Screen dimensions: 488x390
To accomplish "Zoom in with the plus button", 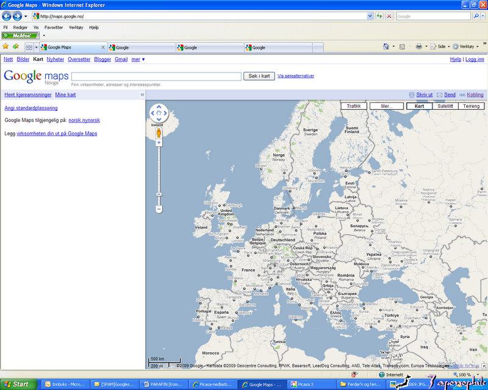I will click(x=159, y=143).
